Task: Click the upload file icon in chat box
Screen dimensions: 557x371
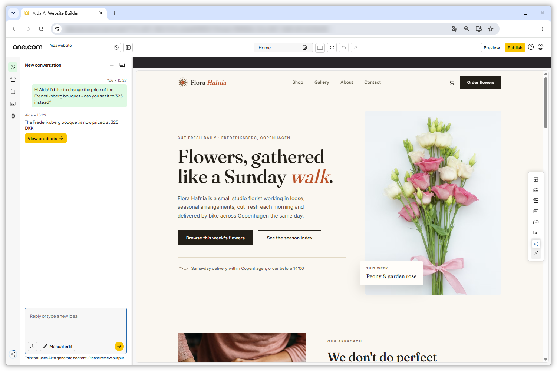Action: pyautogui.click(x=32, y=346)
